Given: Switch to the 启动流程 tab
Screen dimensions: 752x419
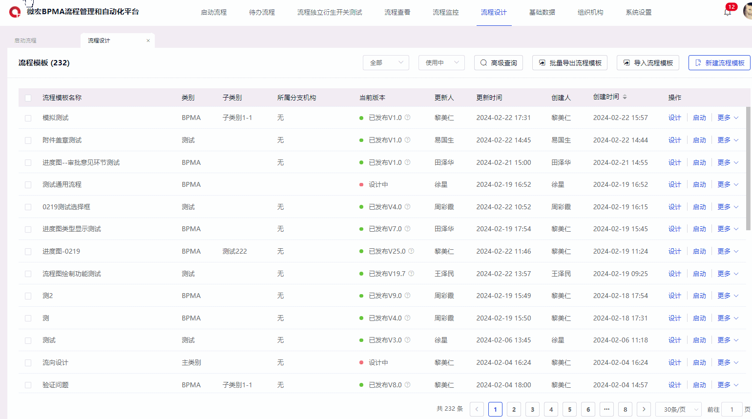Looking at the screenshot, I should pyautogui.click(x=25, y=40).
